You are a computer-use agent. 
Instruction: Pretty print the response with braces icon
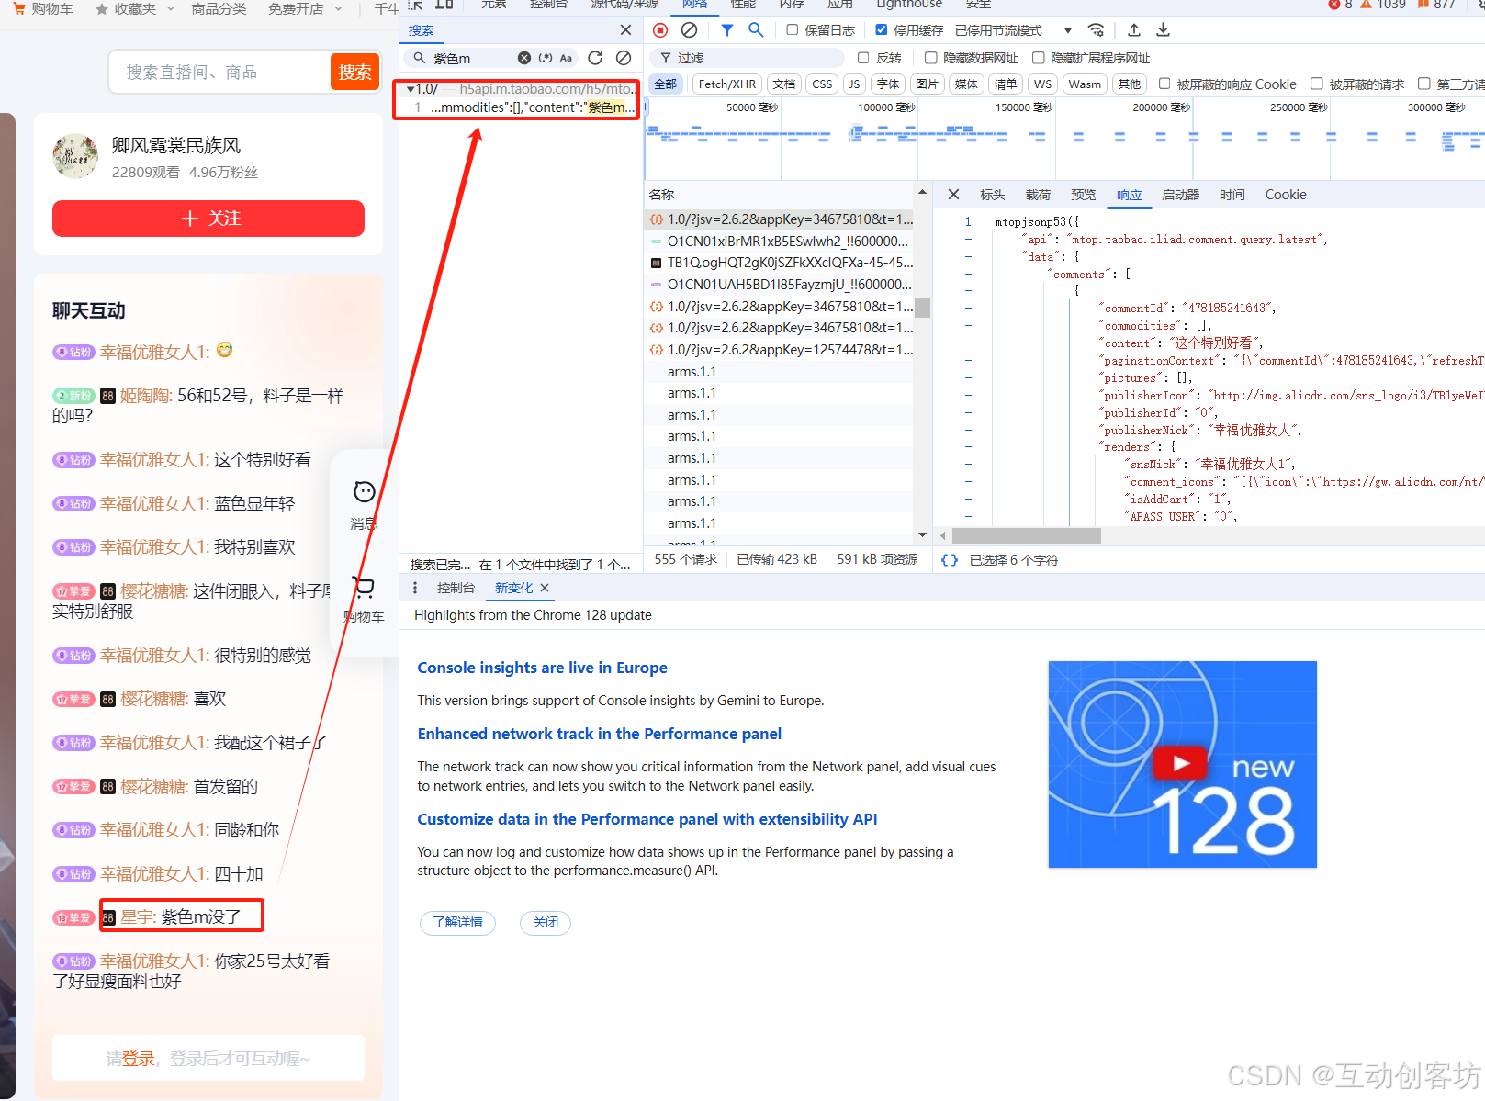click(950, 559)
